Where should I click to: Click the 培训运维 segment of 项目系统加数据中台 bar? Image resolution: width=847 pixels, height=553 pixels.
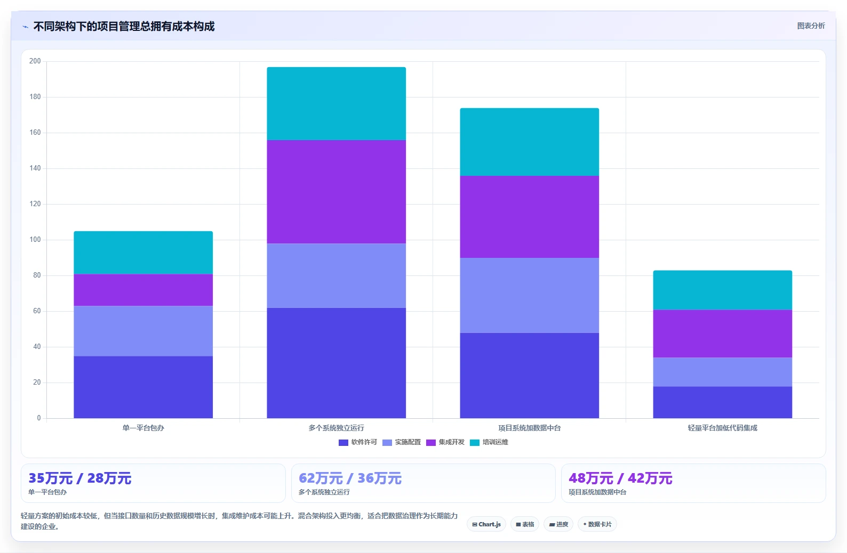point(529,142)
